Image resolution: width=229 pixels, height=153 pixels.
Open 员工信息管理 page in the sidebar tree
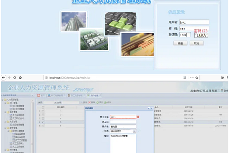click(x=18, y=115)
